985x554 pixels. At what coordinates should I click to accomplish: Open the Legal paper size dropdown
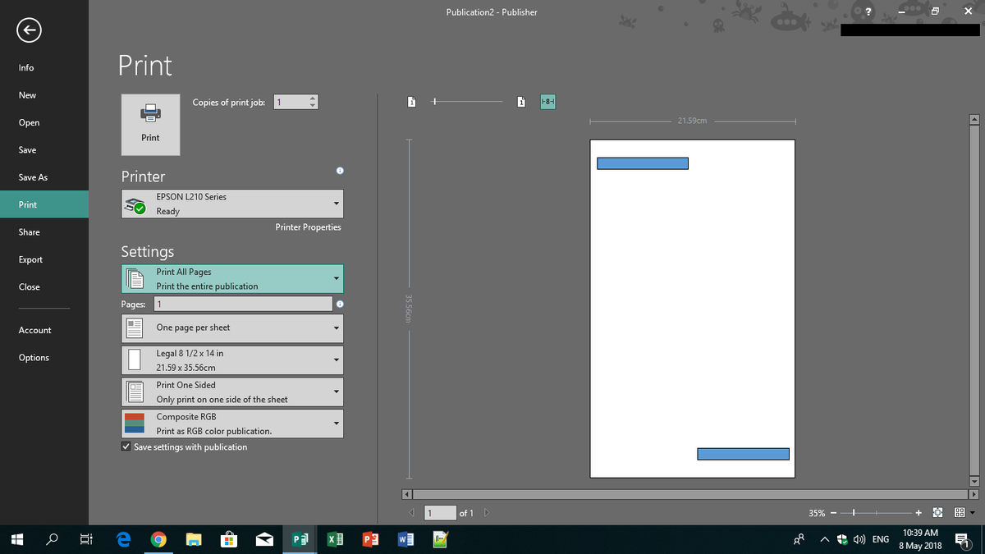pos(232,360)
